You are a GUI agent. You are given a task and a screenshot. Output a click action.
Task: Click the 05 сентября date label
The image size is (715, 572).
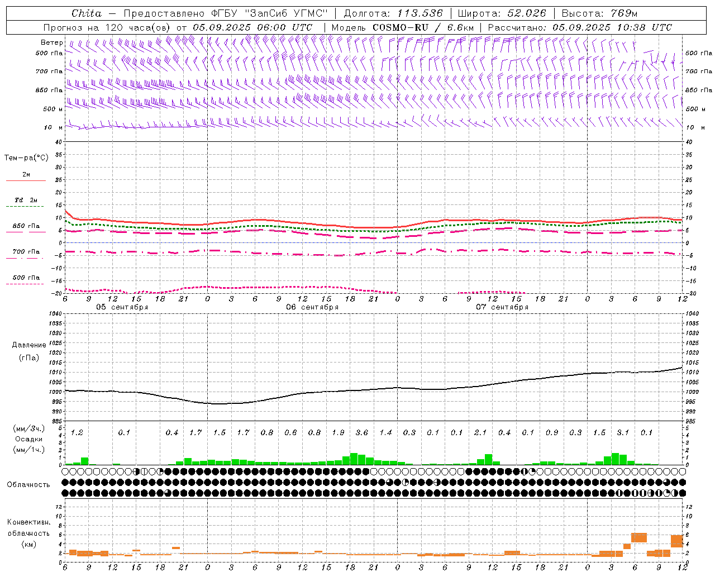[x=122, y=307]
